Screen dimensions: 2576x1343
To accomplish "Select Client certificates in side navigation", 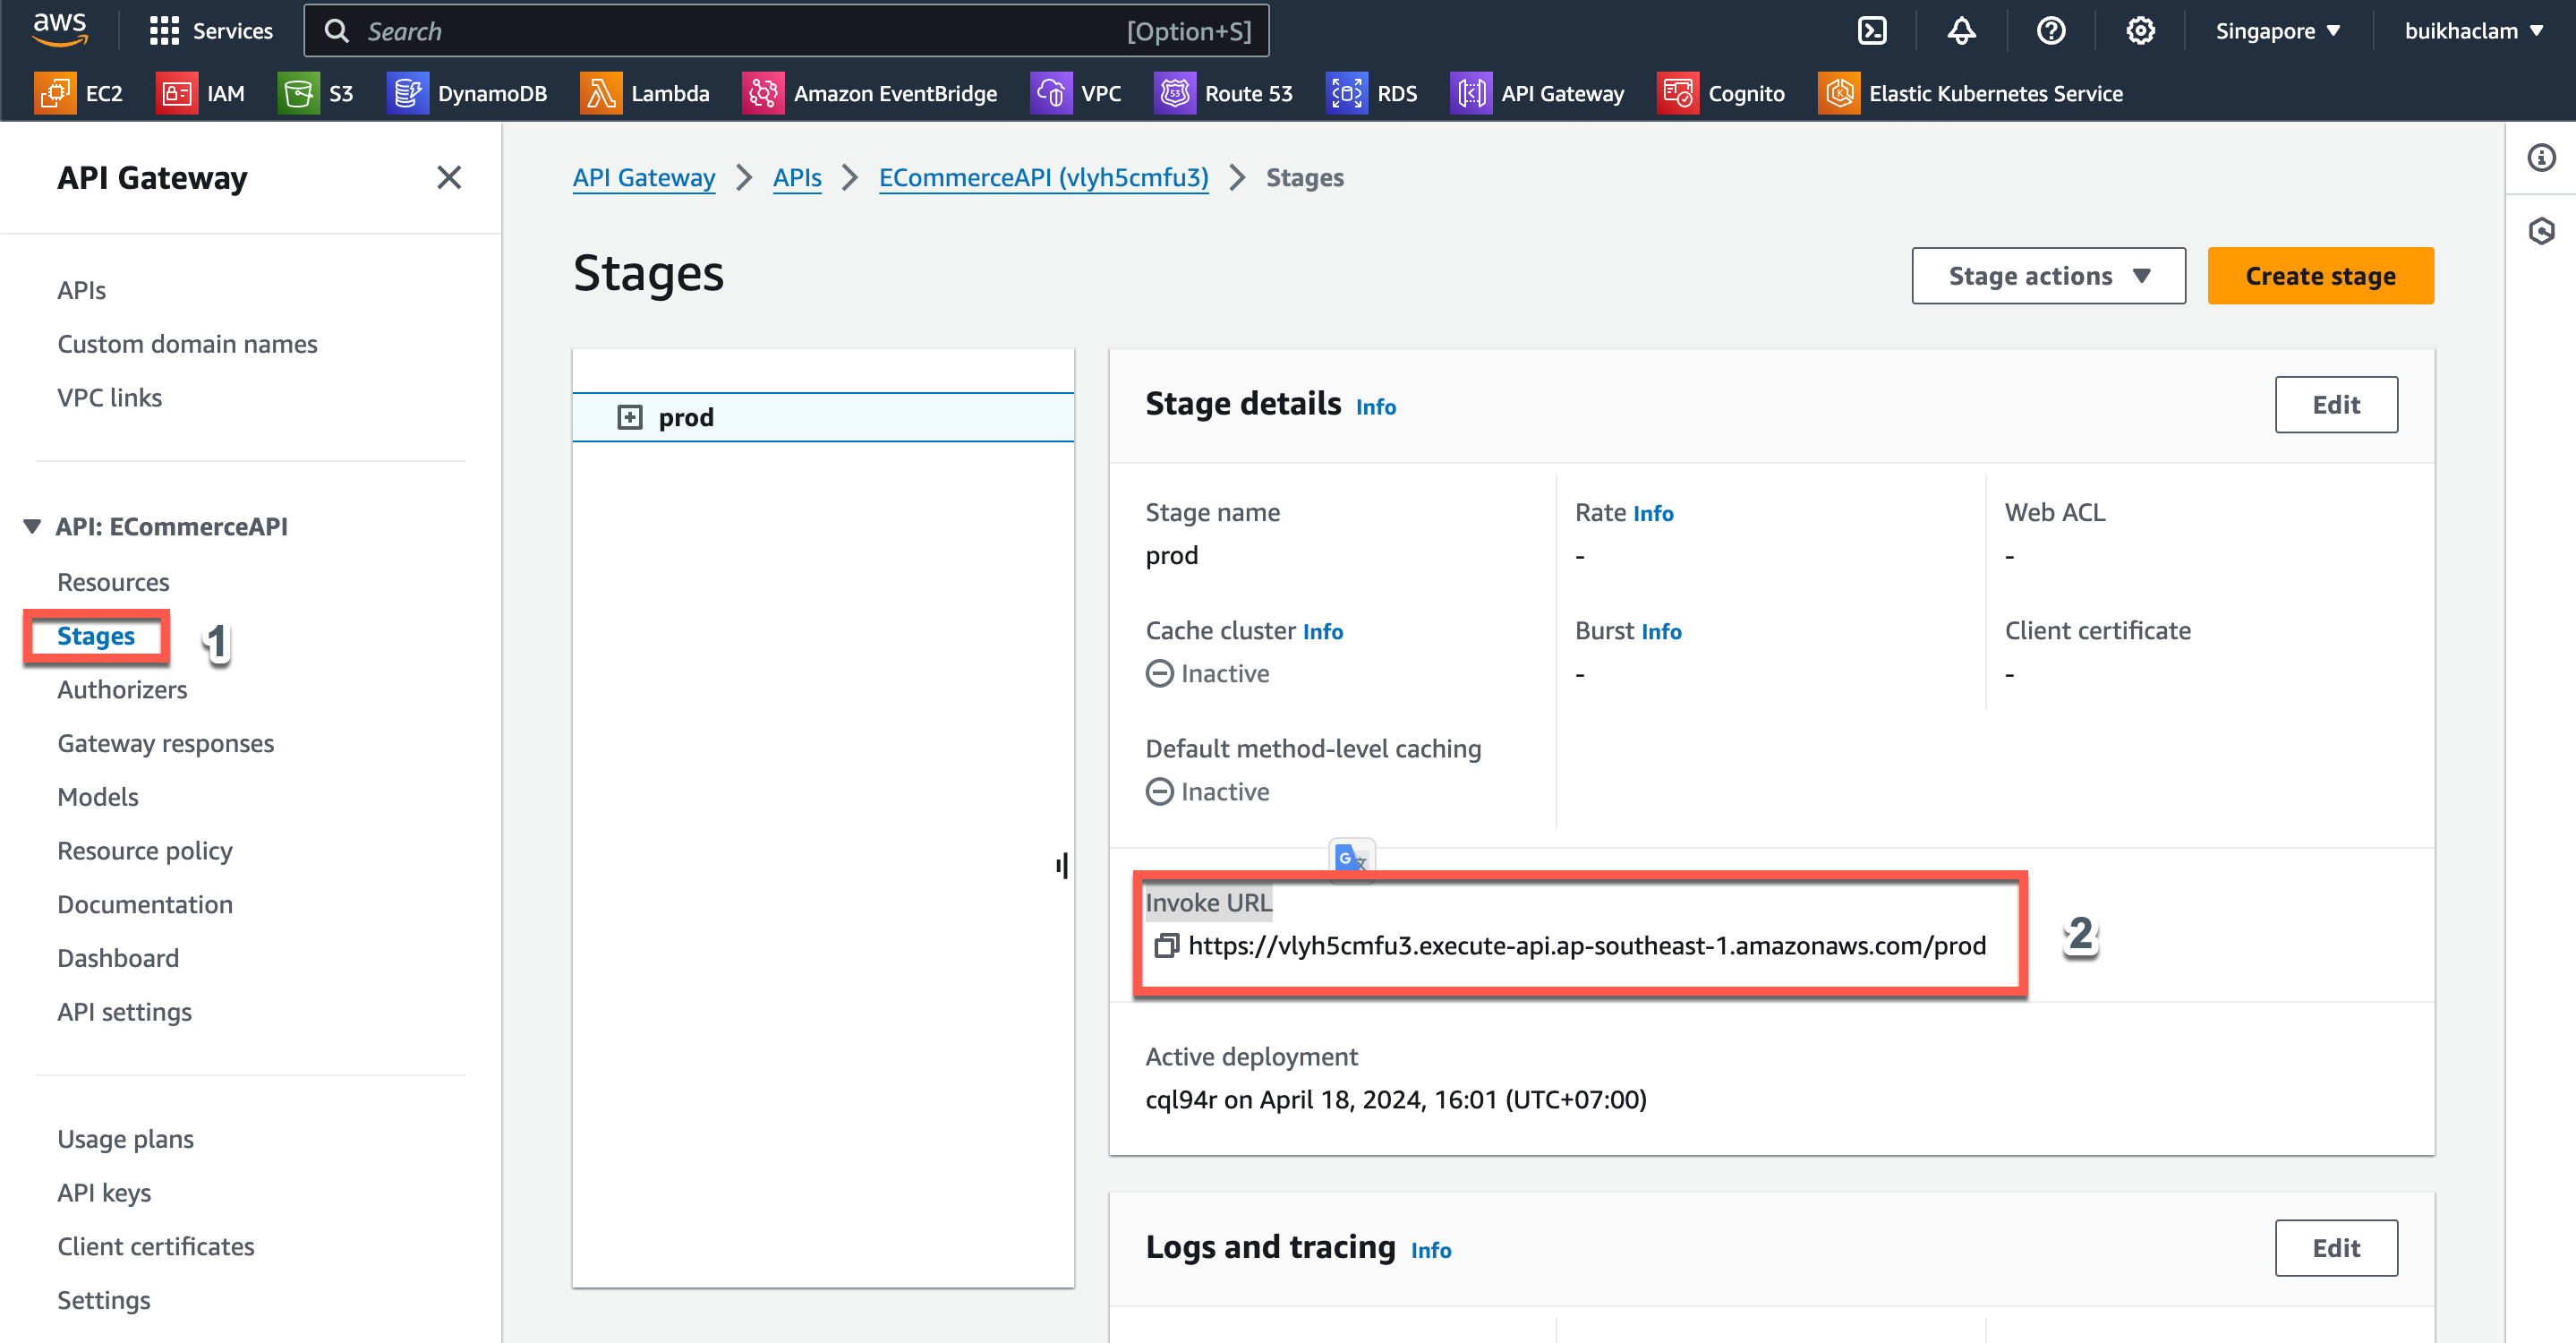I will click(x=156, y=1247).
